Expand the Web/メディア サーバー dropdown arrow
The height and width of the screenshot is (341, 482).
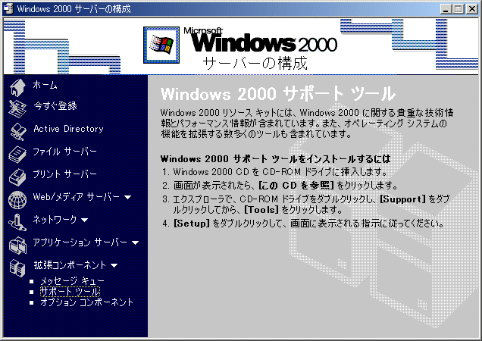(x=128, y=197)
